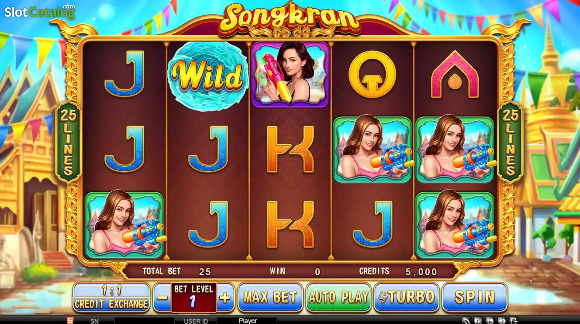The image size is (580, 324).
Task: Click the HTML5 badge icon
Action: pyautogui.click(x=70, y=321)
